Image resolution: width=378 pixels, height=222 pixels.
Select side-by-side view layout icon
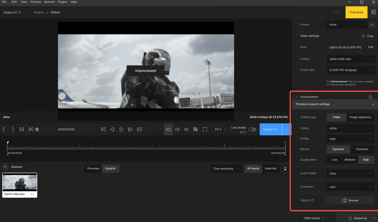[186, 130]
